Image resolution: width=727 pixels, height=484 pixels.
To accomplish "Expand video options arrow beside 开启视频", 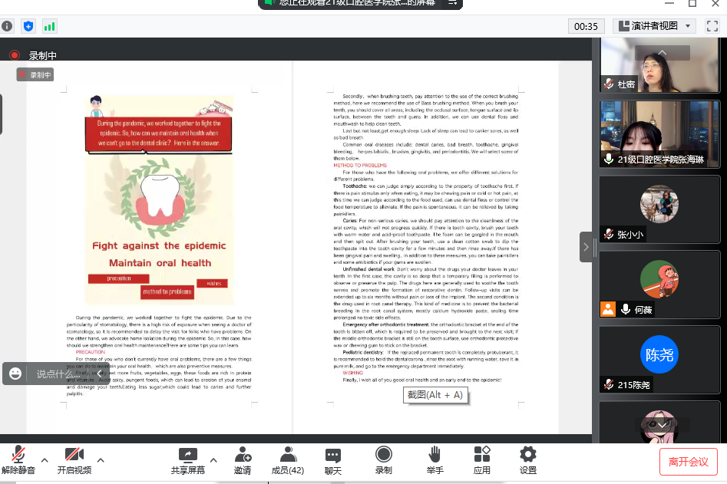I will click(x=101, y=460).
